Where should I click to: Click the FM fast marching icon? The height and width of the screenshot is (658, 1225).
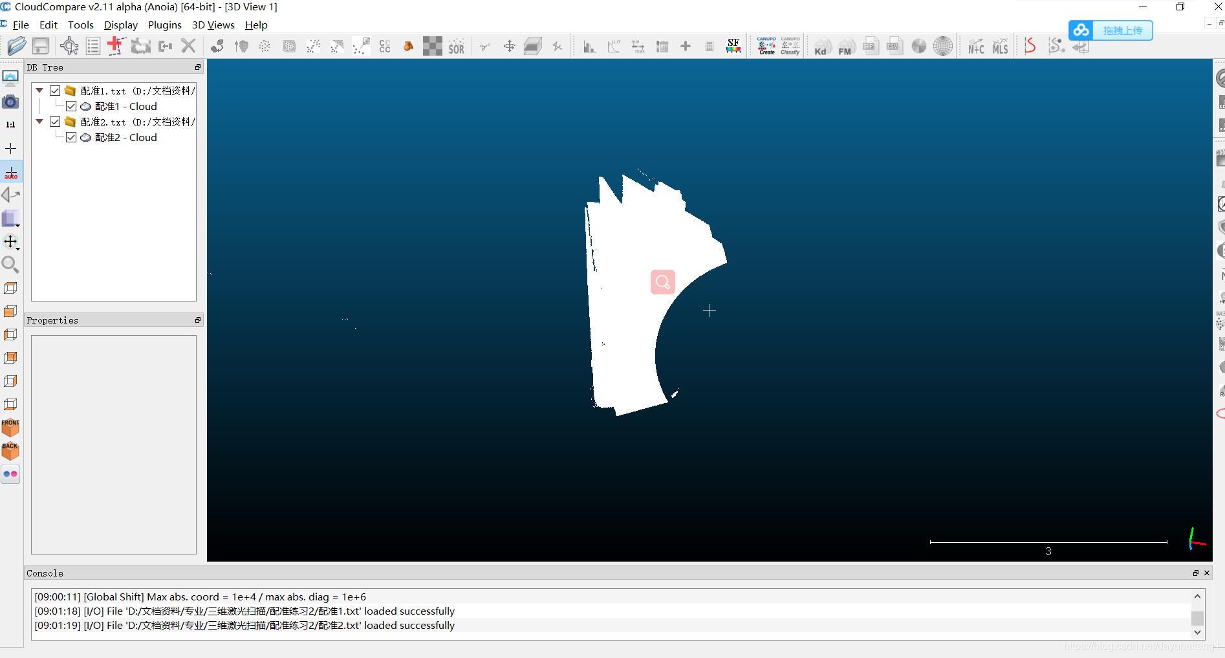847,47
